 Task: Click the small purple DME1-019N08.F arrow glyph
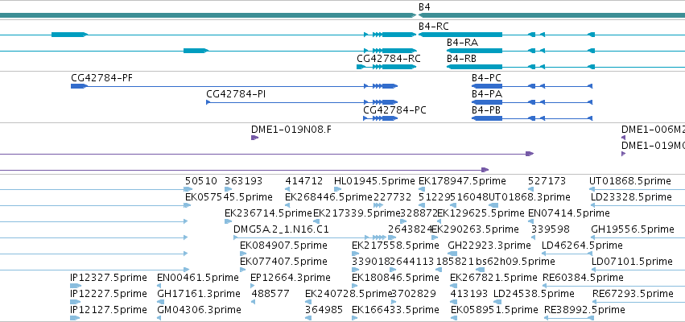[254, 138]
